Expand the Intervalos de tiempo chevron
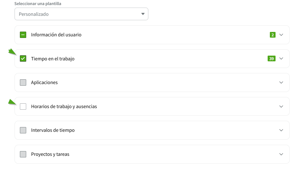This screenshot has width=303, height=171. (x=281, y=130)
